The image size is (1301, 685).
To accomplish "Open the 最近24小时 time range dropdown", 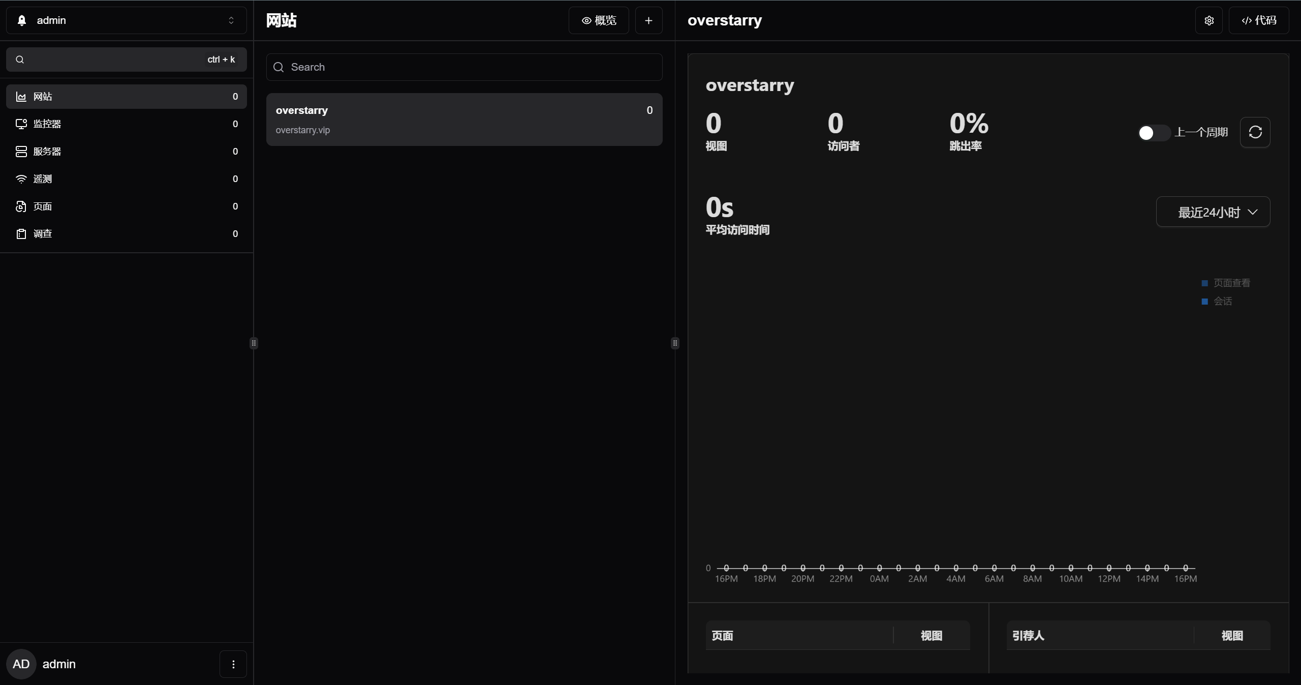I will coord(1213,212).
